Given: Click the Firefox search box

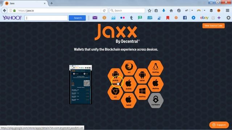Looking at the screenshot, I should pyautogui.click(x=127, y=10).
